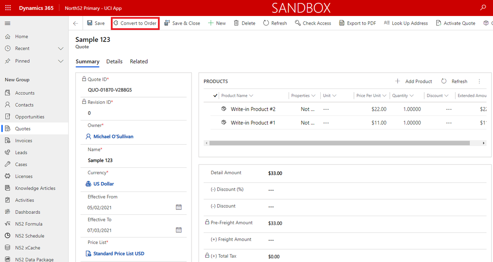
Task: Click the search magnifier icon in header
Action: [x=483, y=7]
